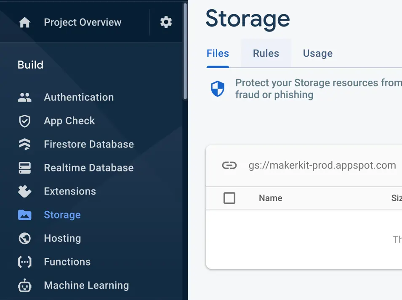The width and height of the screenshot is (402, 300).
Task: Click the Authentication people icon
Action: pos(25,97)
